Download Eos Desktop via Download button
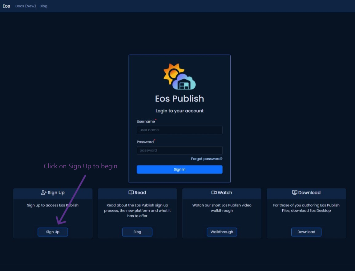Screen dimensions: 355x271 (x=306, y=232)
